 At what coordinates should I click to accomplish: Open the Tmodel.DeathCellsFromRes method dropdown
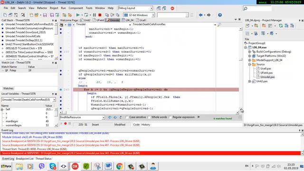[215, 25]
